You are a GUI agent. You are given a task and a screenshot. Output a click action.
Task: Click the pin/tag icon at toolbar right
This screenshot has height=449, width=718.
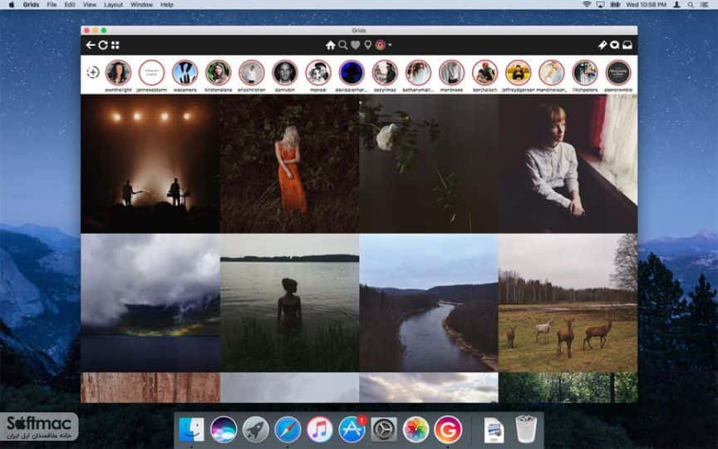(x=602, y=45)
